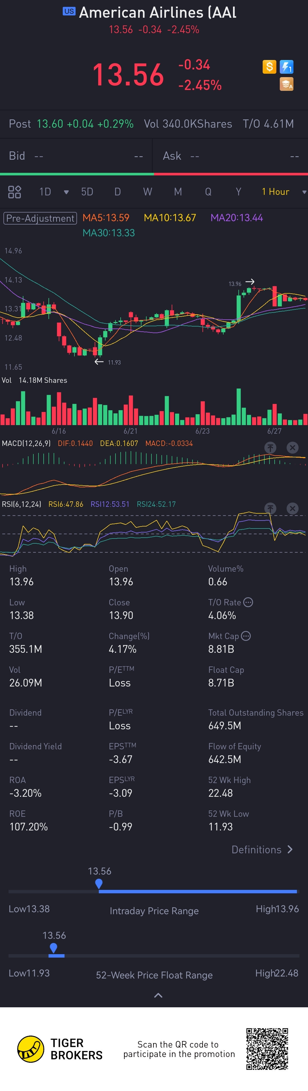Tap the stacked layers badge icon
308x1091 pixels.
(x=286, y=84)
